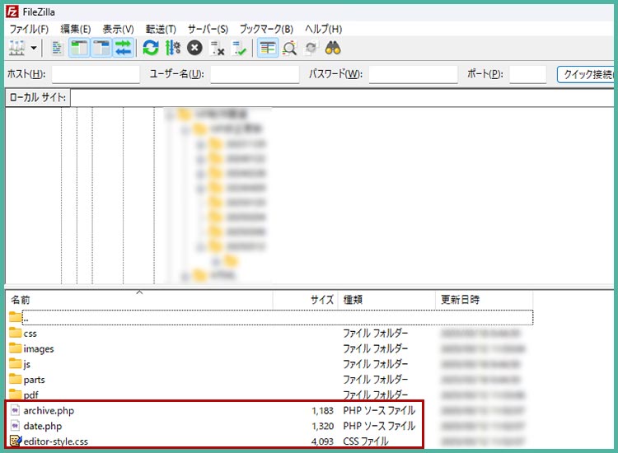The height and width of the screenshot is (453, 618).
Task: Open the ヘルプ(H) menu
Action: tap(323, 29)
